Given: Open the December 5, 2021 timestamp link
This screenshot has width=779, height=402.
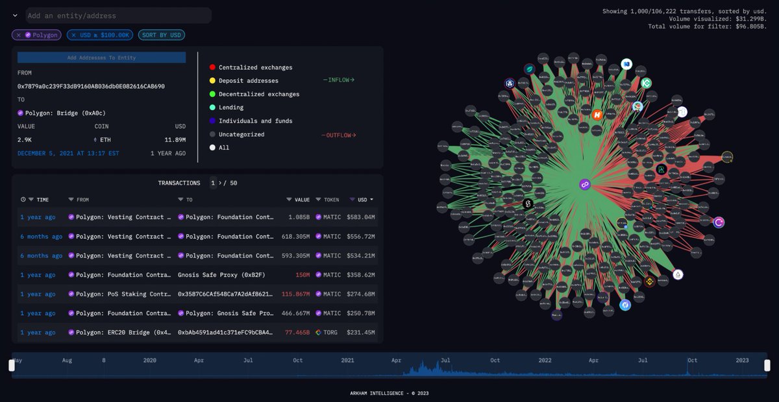Looking at the screenshot, I should pyautogui.click(x=68, y=153).
